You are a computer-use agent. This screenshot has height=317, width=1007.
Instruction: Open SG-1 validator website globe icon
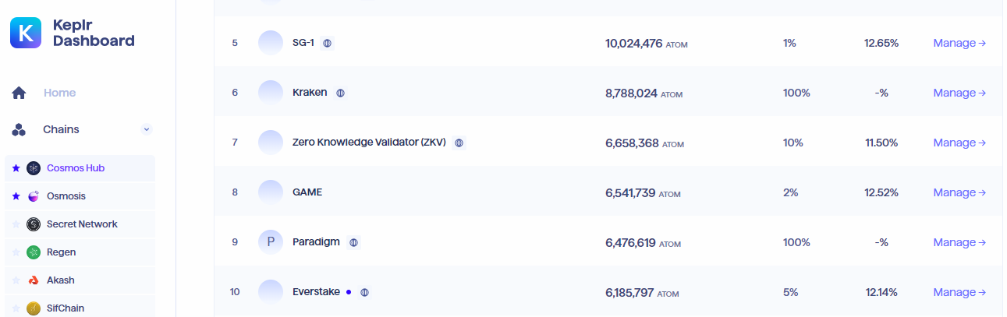328,43
